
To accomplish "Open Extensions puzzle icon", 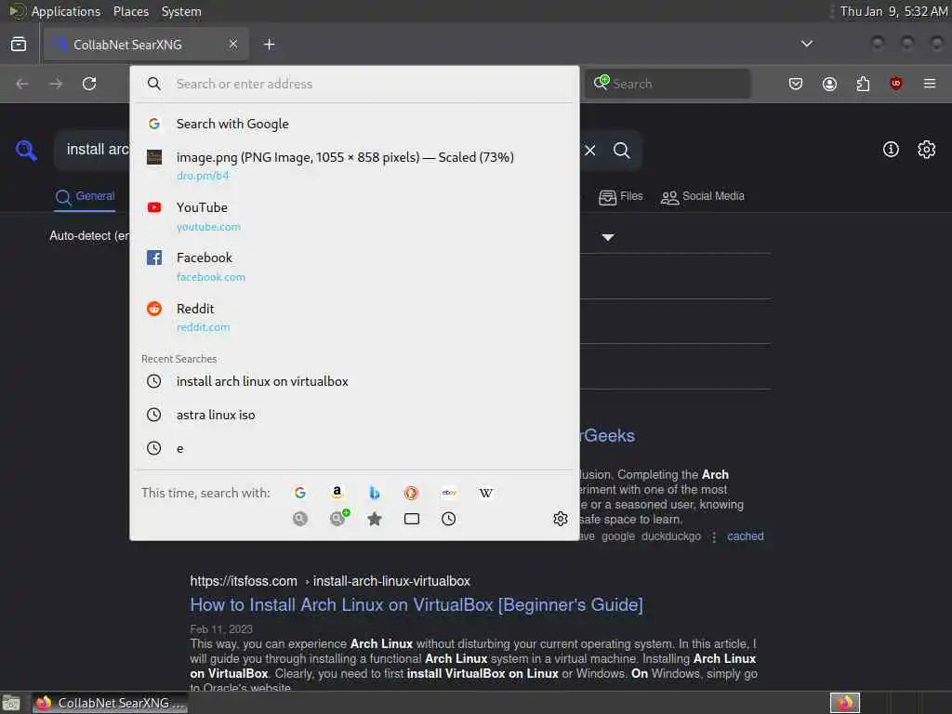I will pos(863,84).
